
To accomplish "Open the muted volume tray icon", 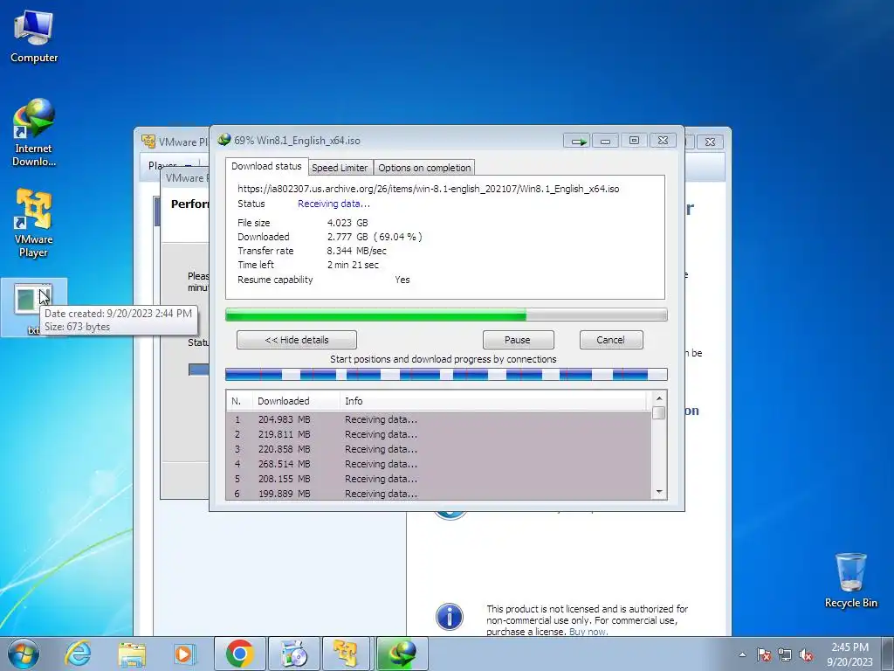I will [806, 654].
